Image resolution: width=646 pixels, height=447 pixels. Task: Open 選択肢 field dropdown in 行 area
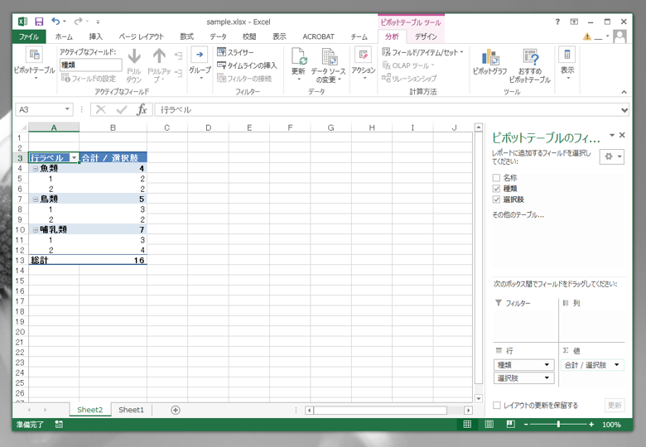(547, 377)
